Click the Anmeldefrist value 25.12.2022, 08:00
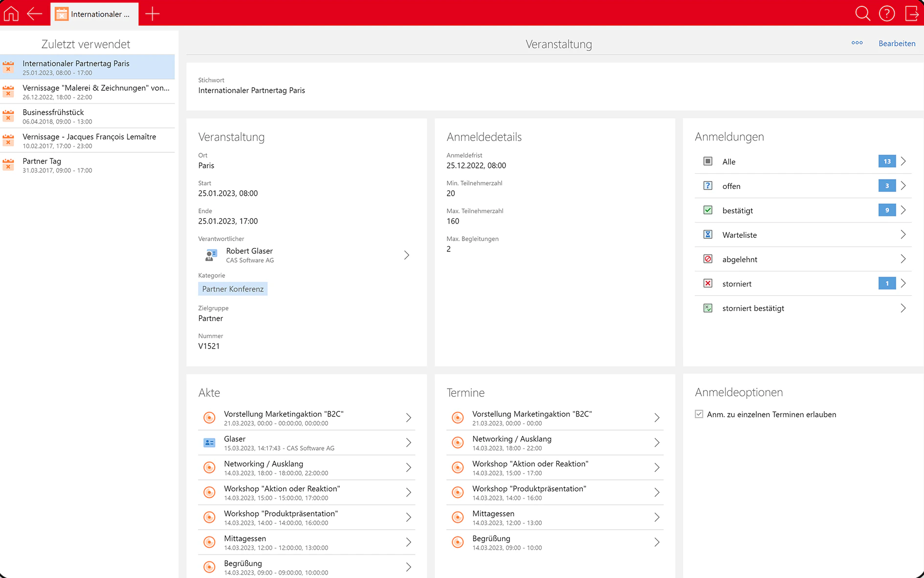 [x=476, y=165]
